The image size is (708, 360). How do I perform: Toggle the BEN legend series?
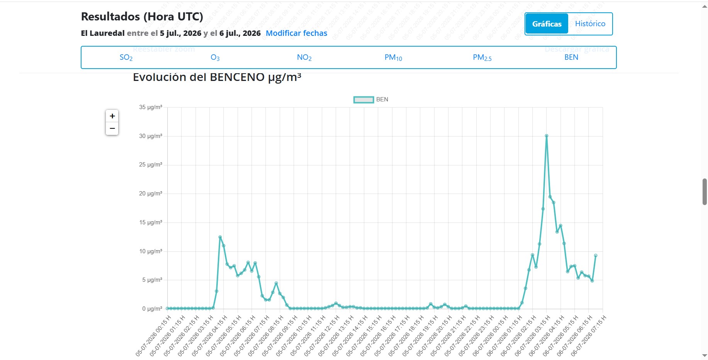[371, 99]
